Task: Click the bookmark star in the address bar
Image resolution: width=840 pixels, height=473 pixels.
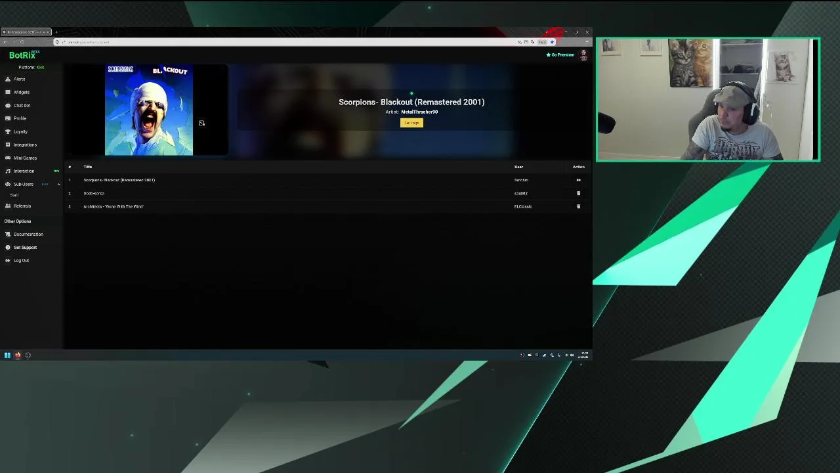Action: (552, 42)
